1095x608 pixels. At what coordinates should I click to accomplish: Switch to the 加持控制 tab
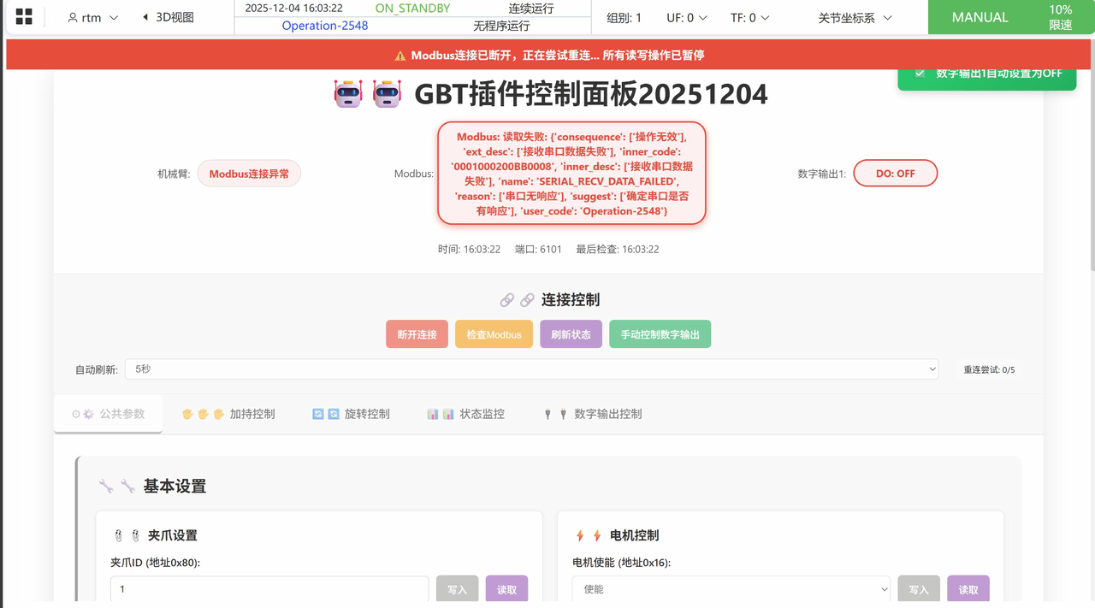228,414
